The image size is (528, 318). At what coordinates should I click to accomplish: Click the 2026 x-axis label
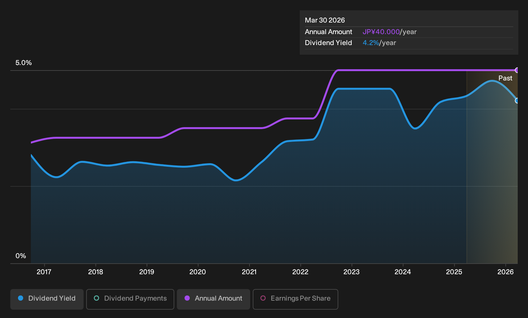505,272
